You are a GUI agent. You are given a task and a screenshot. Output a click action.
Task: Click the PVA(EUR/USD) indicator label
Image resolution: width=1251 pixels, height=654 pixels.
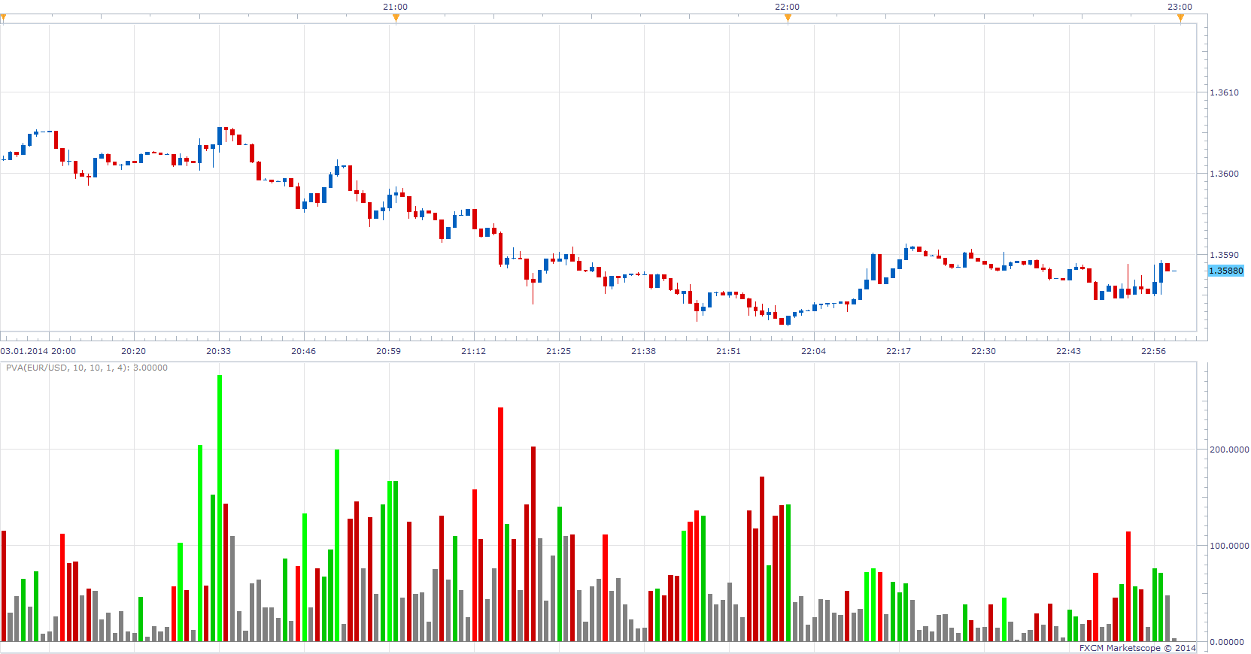pos(87,368)
